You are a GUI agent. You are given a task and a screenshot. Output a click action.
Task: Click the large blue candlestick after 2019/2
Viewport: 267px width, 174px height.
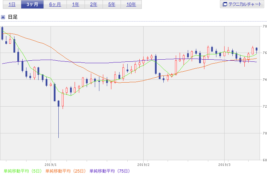click(x=156, y=65)
